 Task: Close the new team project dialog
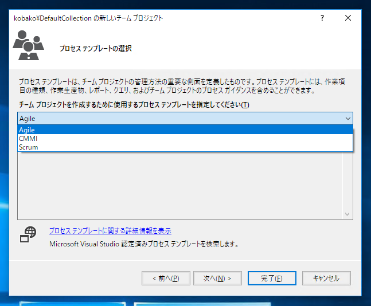tap(348, 18)
